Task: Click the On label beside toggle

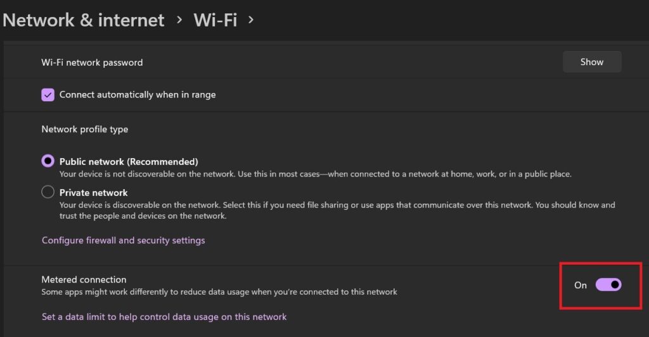Action: 581,285
